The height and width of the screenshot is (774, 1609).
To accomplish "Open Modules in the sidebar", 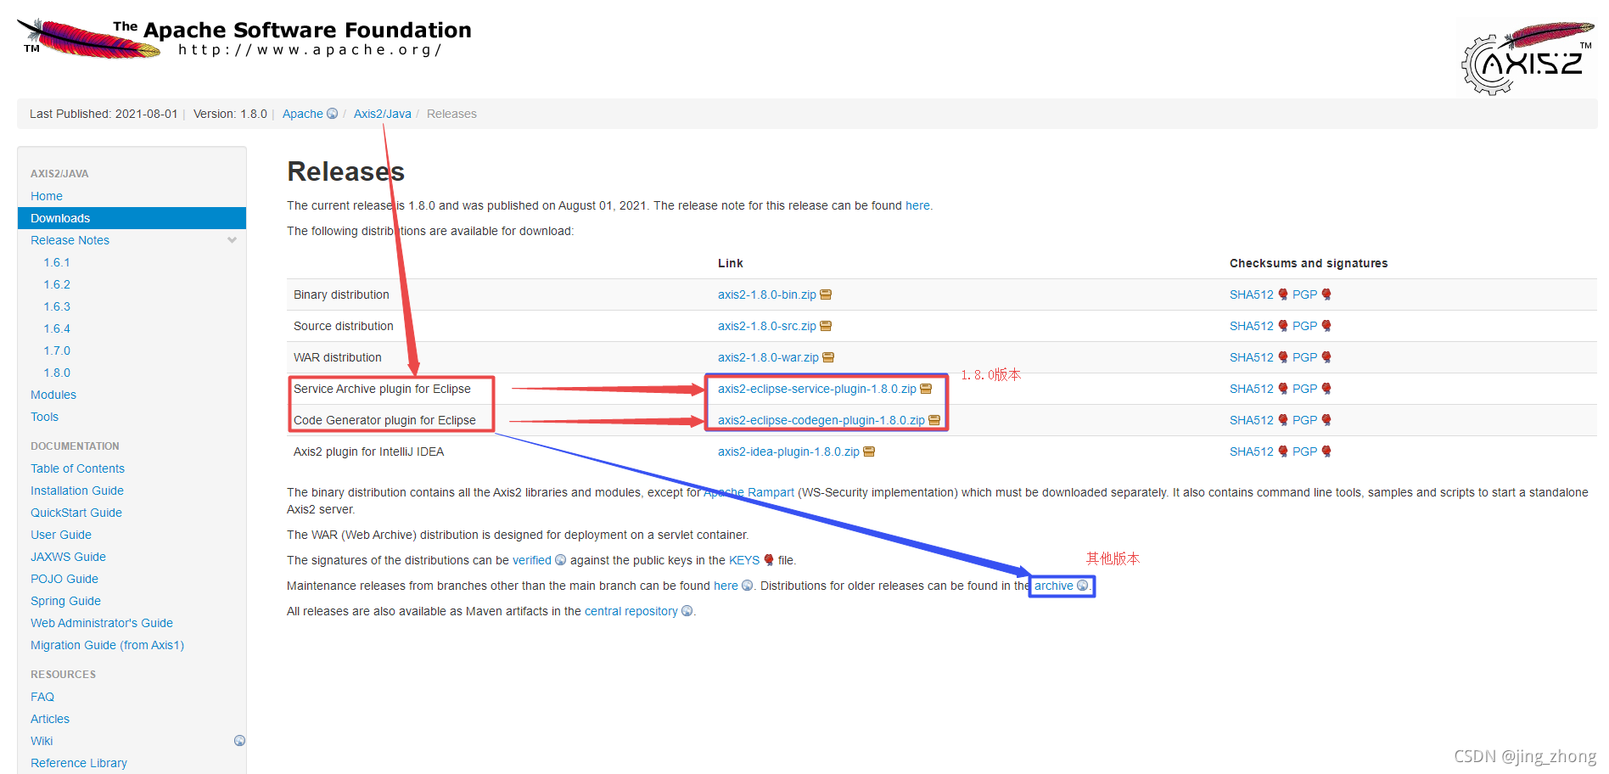I will (x=53, y=395).
